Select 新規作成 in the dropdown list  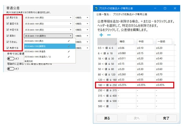(29, 61)
